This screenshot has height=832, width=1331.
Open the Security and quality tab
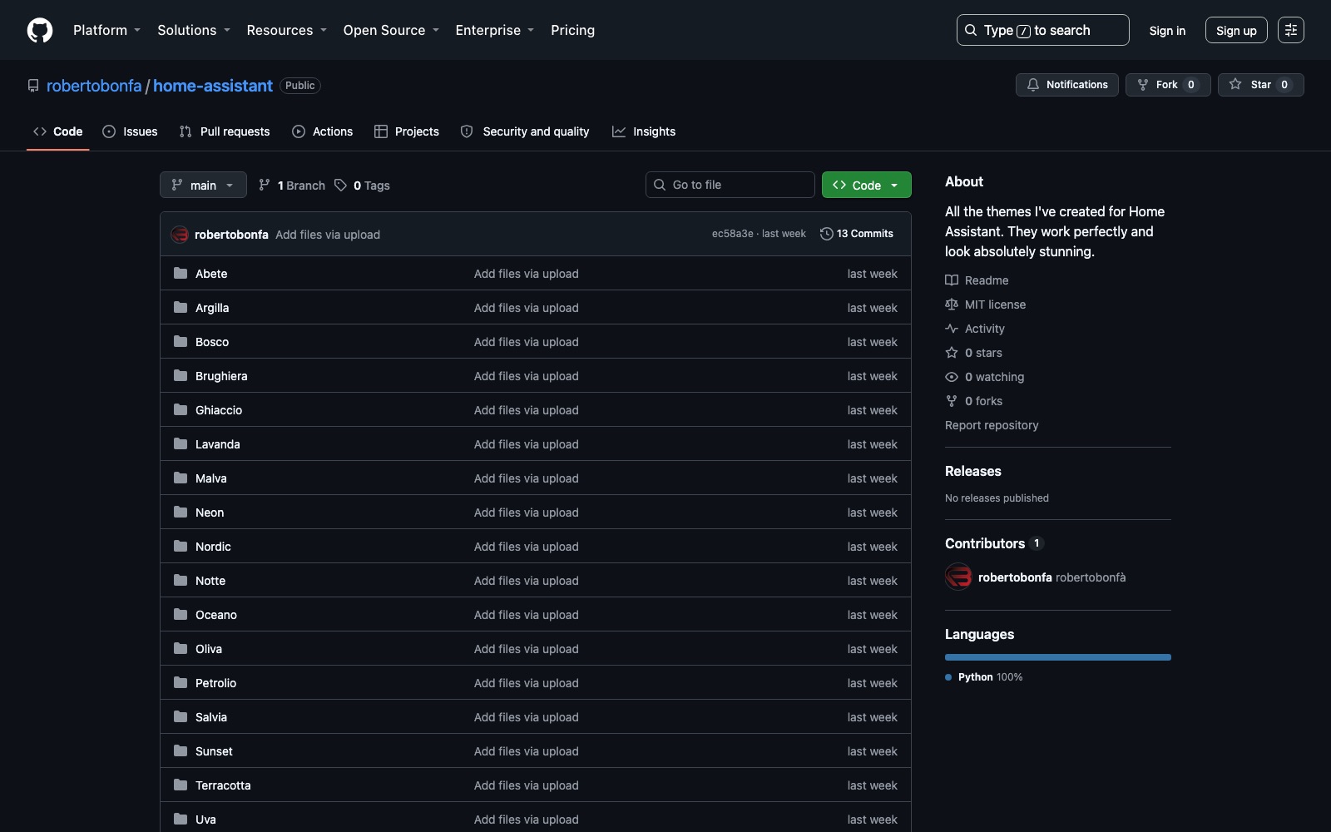click(x=525, y=131)
